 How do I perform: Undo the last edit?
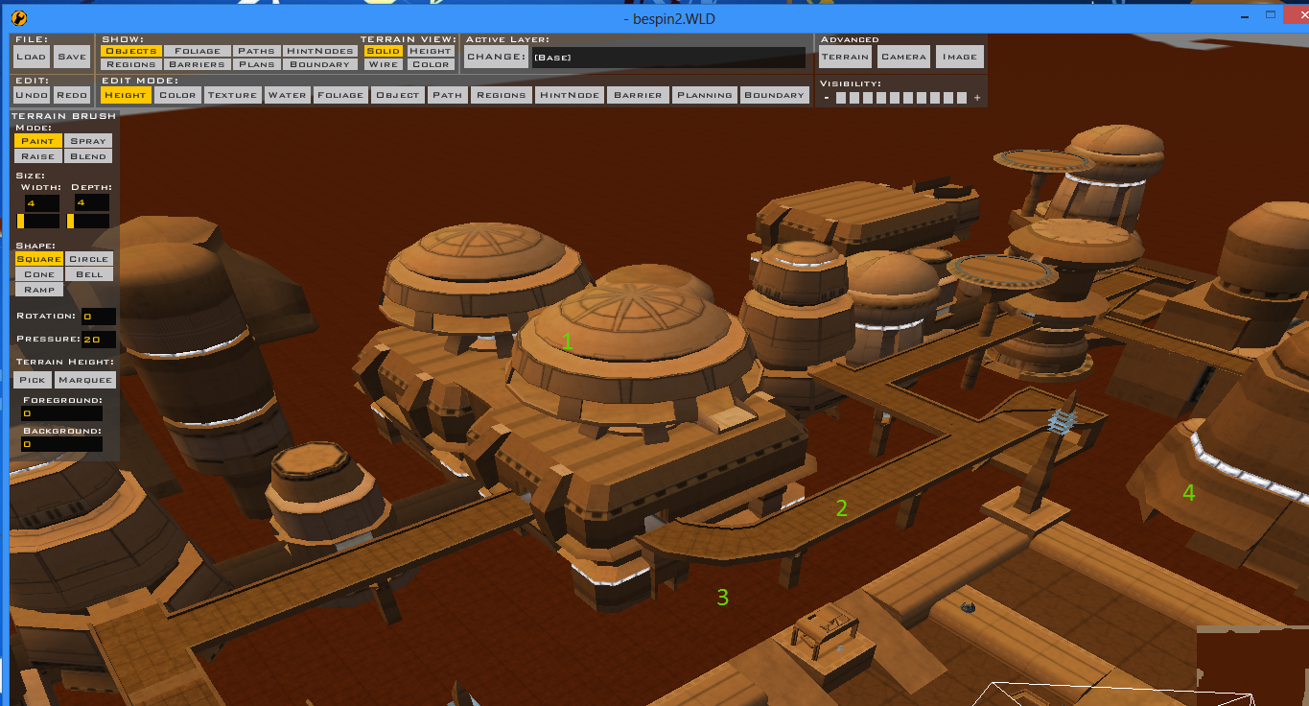click(31, 95)
